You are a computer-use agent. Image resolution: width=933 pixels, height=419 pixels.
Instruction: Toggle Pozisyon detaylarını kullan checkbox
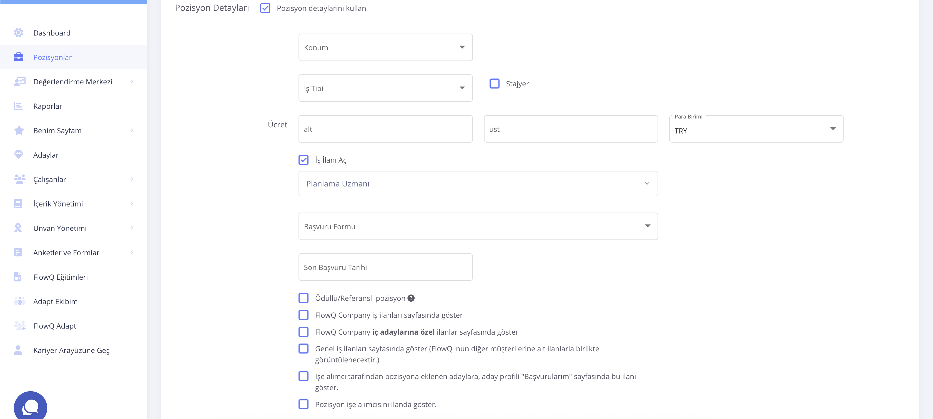pyautogui.click(x=265, y=8)
